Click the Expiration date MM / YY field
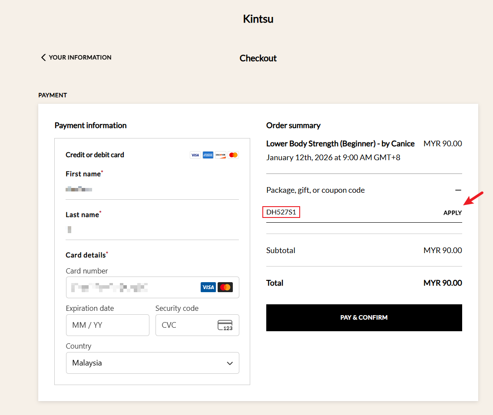Viewport: 493px width, 415px height. [107, 325]
